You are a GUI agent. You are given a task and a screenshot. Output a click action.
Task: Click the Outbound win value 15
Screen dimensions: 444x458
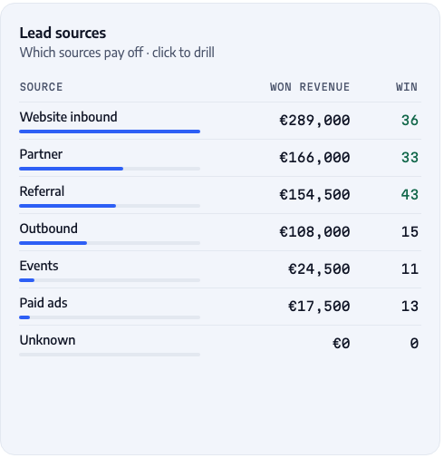410,232
